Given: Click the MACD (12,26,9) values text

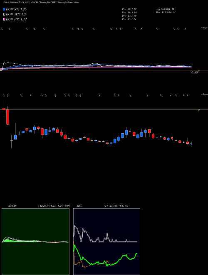Looking at the screenshot, I should 54,205.
